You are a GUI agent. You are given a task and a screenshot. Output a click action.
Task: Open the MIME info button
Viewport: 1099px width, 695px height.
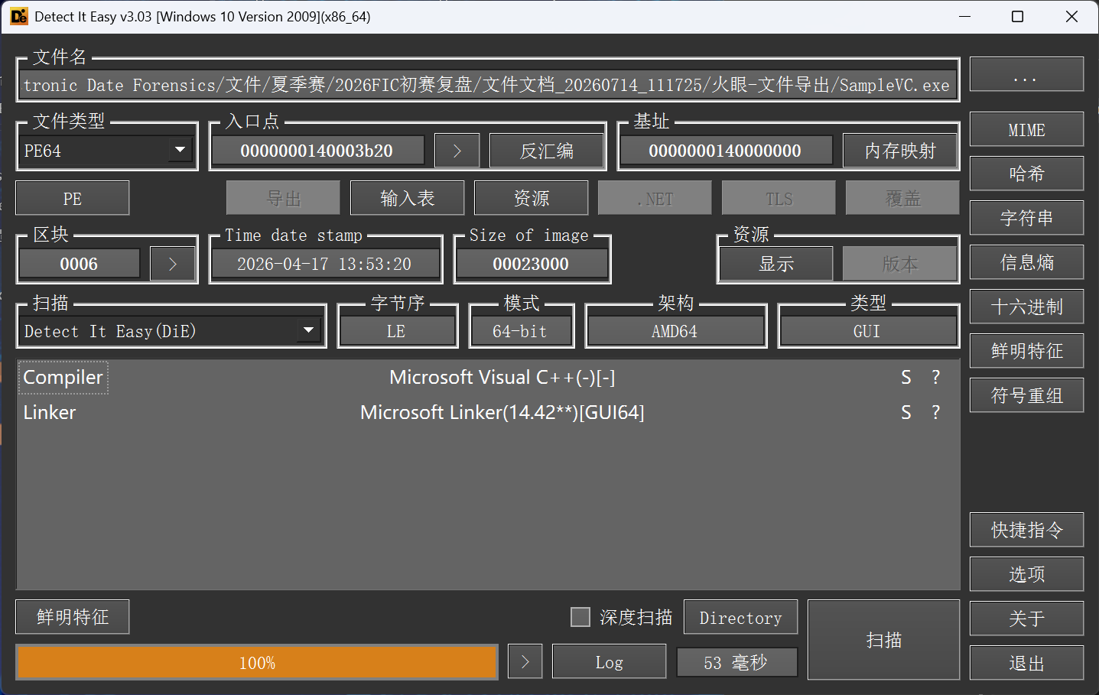pos(1026,129)
